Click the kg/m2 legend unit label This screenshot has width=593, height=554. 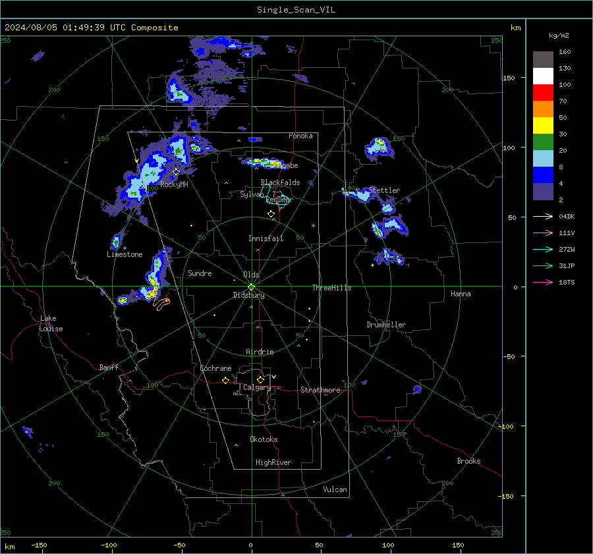pos(559,36)
